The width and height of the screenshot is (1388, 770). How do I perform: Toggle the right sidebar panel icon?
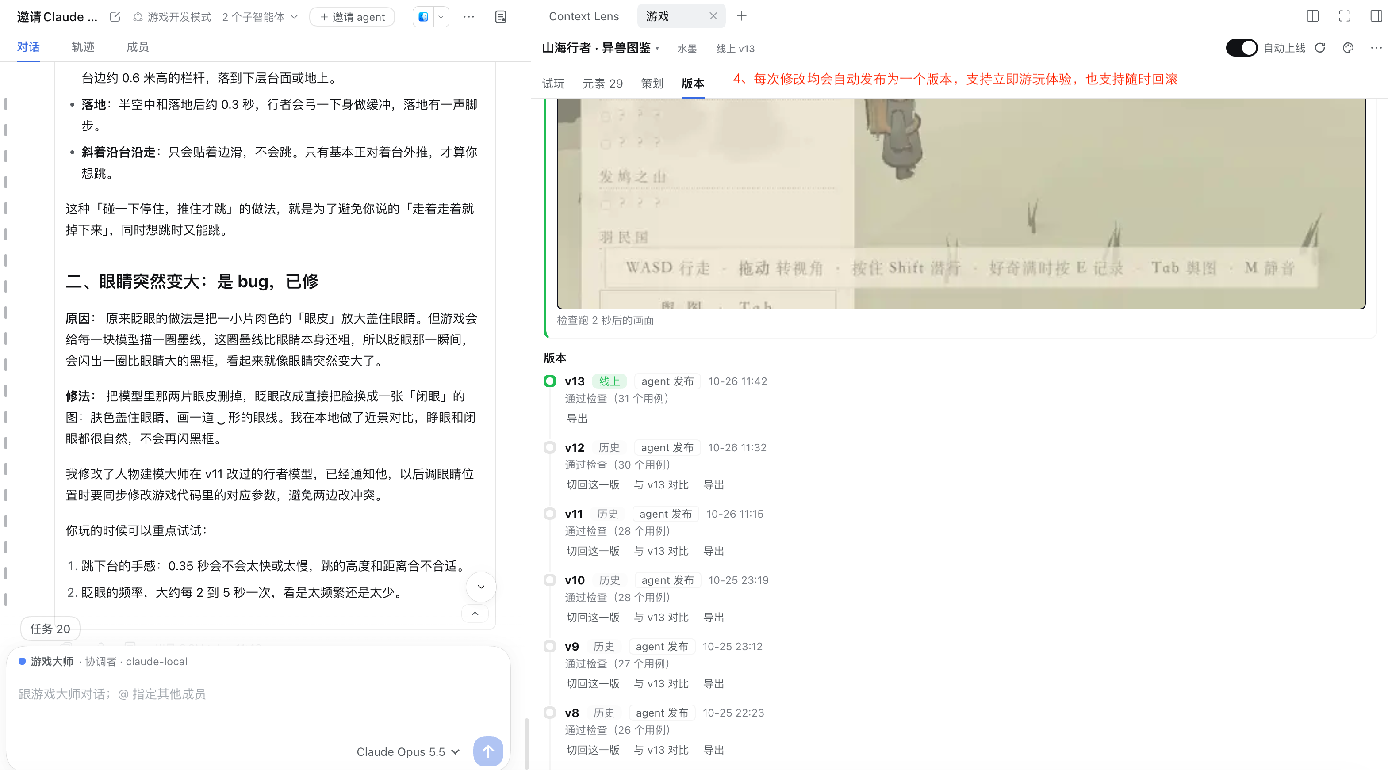pyautogui.click(x=1376, y=16)
